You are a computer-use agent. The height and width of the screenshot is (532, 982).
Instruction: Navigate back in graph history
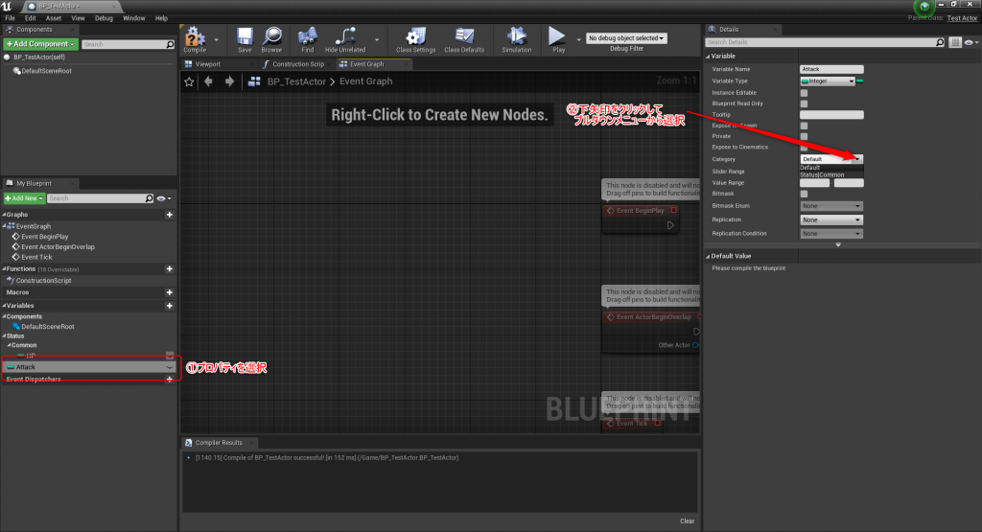[208, 81]
